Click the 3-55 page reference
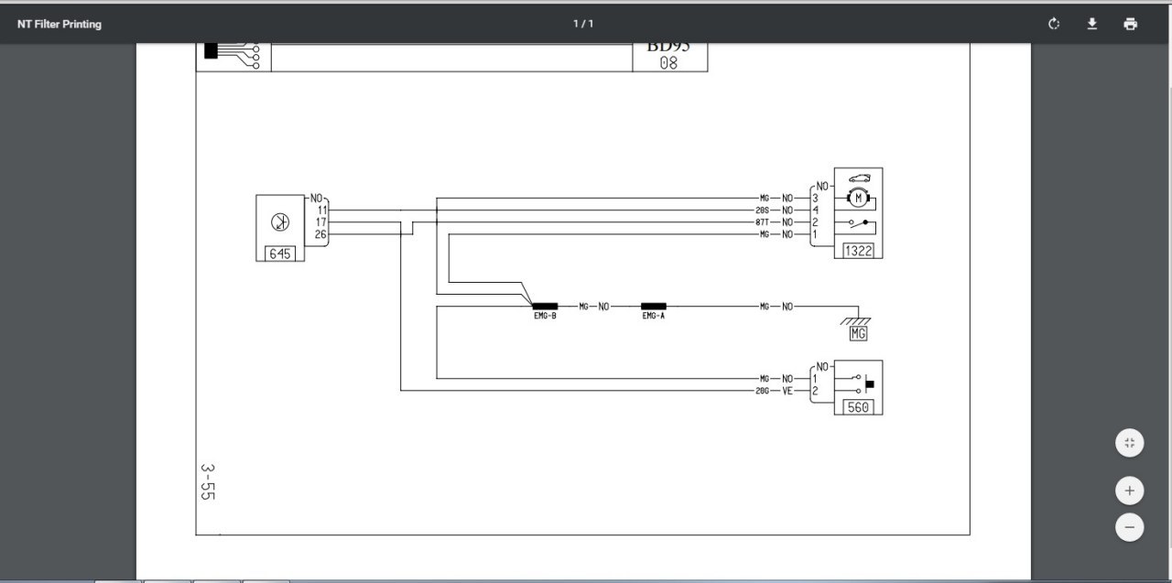This screenshot has width=1172, height=583. [x=208, y=481]
